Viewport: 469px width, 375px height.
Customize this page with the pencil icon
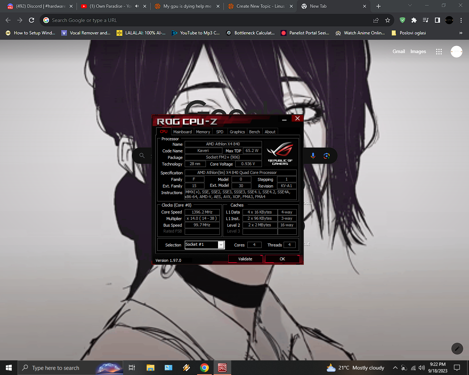tap(457, 349)
